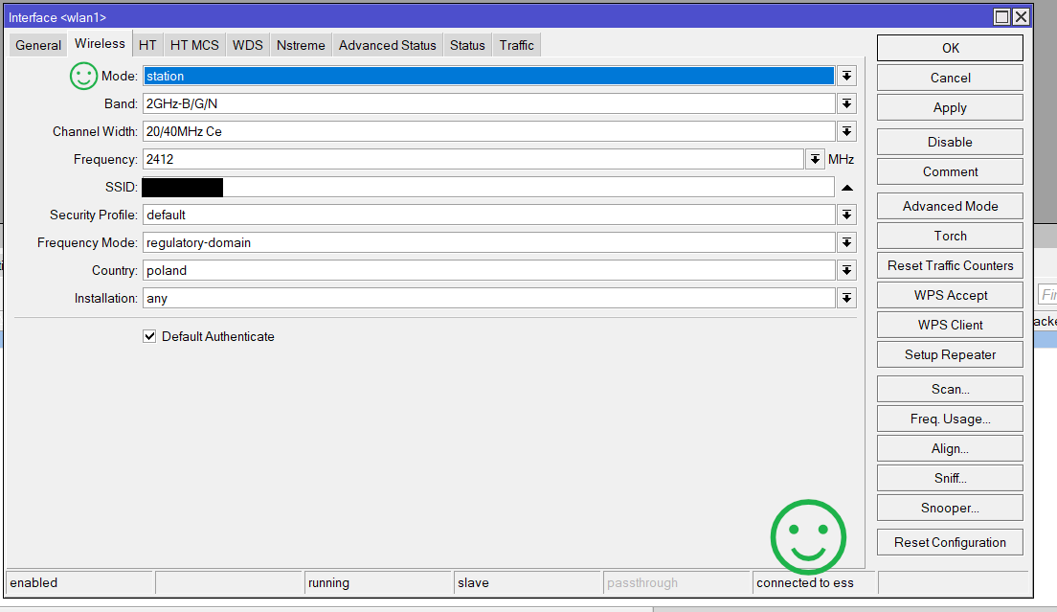Viewport: 1057px width, 612px height.
Task: Open the Status tab
Action: (467, 45)
